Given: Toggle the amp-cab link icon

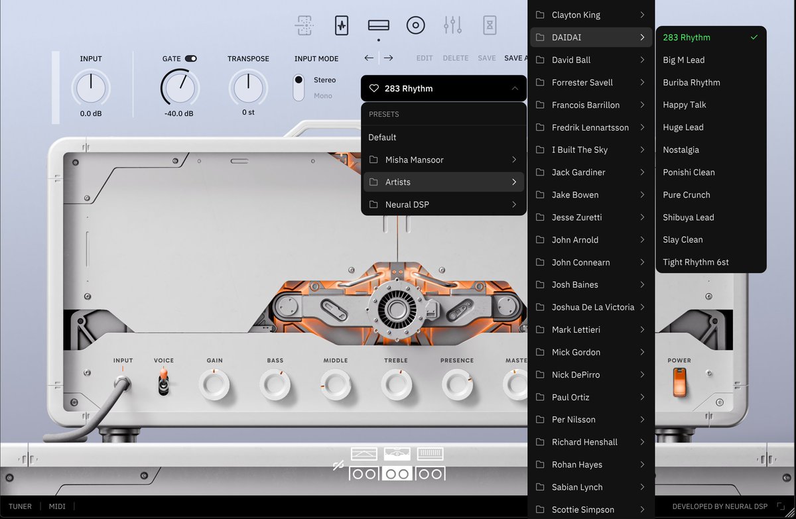Looking at the screenshot, I should point(338,466).
